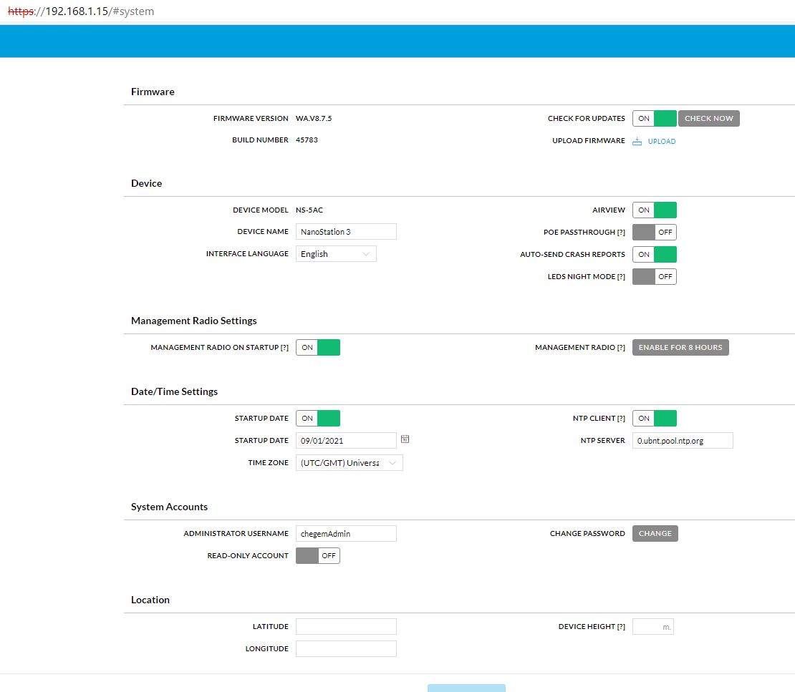Open the Interface Language dropdown

[x=336, y=254]
